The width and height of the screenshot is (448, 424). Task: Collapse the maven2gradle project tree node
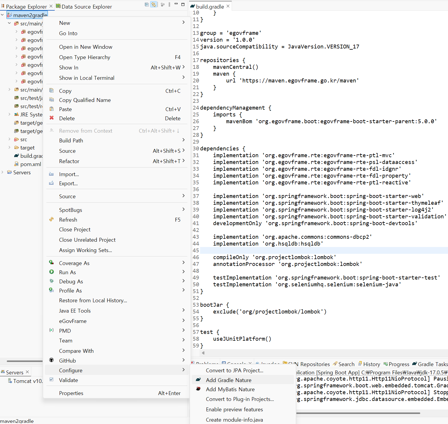[3, 15]
